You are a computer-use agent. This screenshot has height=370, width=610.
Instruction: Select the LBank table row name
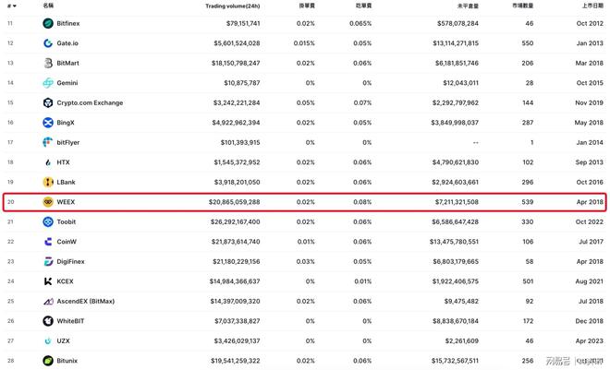pos(66,182)
